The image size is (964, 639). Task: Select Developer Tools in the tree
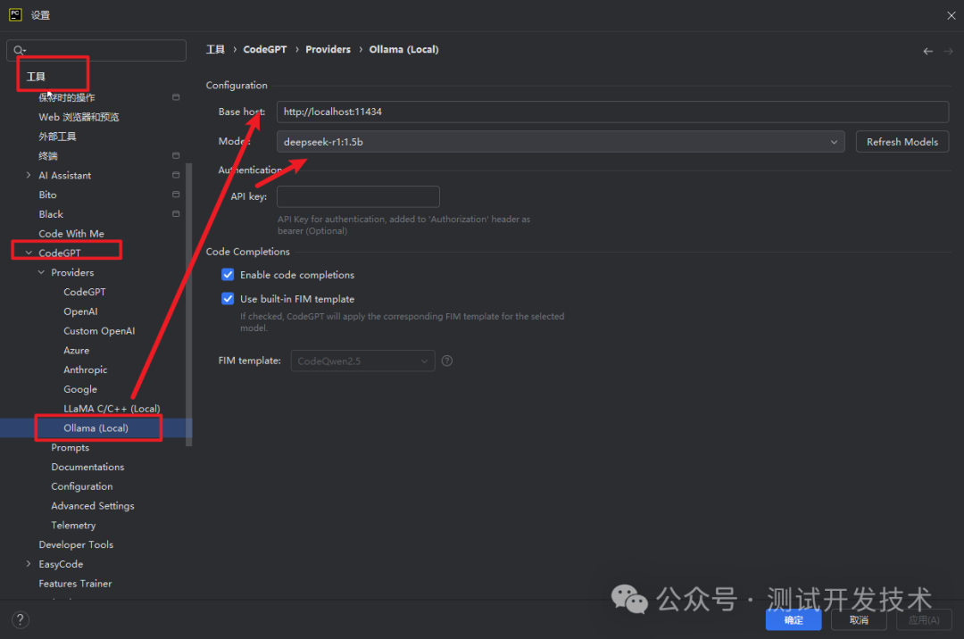(76, 545)
